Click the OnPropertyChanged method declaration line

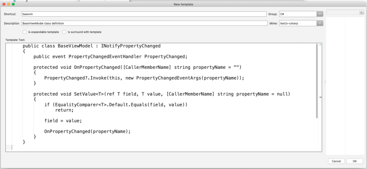(x=137, y=68)
